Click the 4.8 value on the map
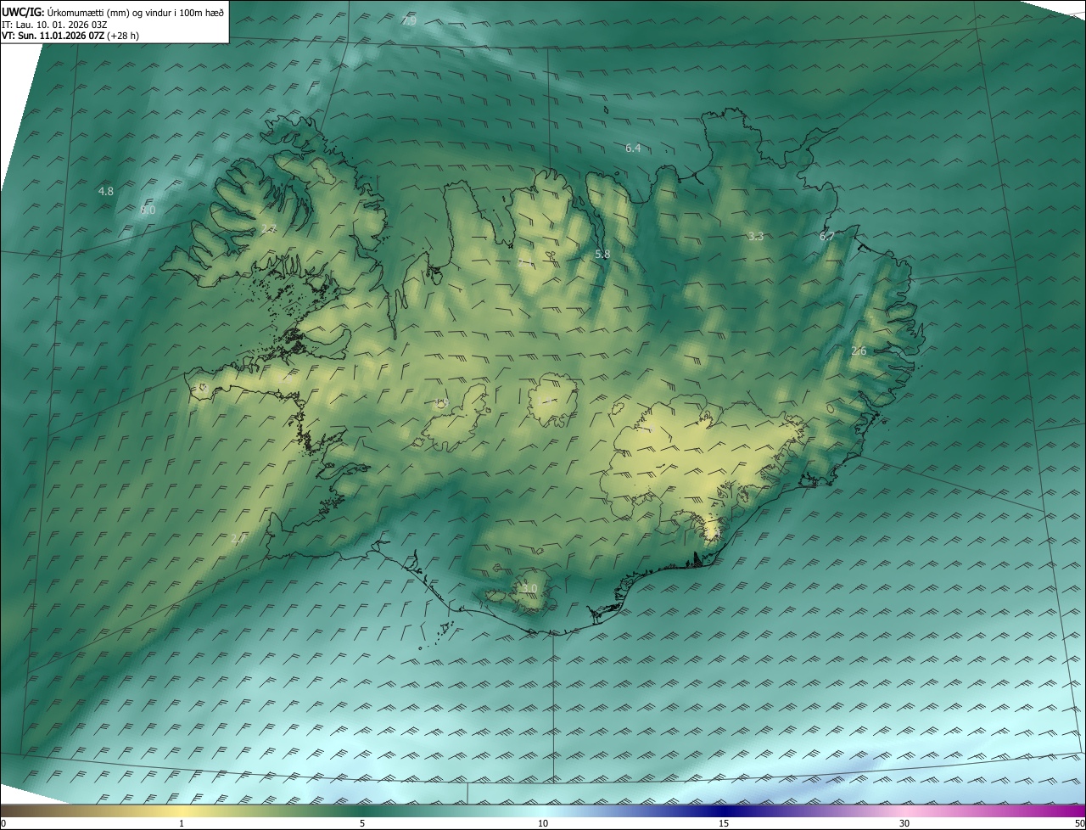This screenshot has width=1086, height=830. coord(106,192)
